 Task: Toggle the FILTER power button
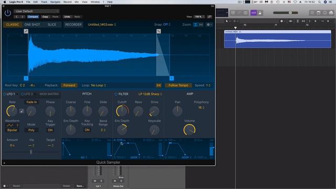tap(116, 94)
